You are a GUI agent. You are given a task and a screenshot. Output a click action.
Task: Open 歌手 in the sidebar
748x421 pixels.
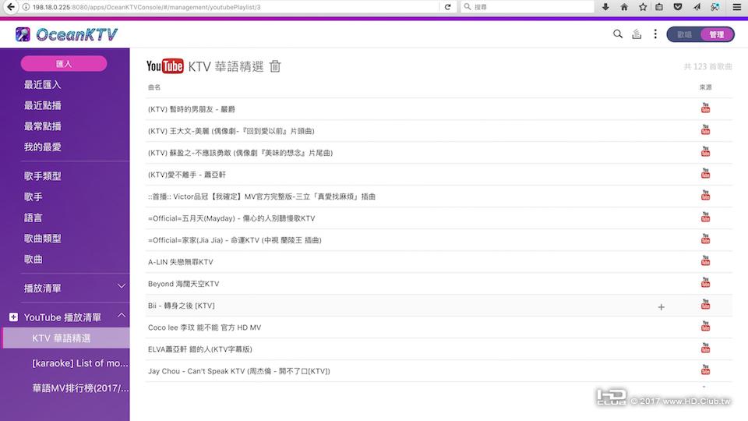[34, 196]
